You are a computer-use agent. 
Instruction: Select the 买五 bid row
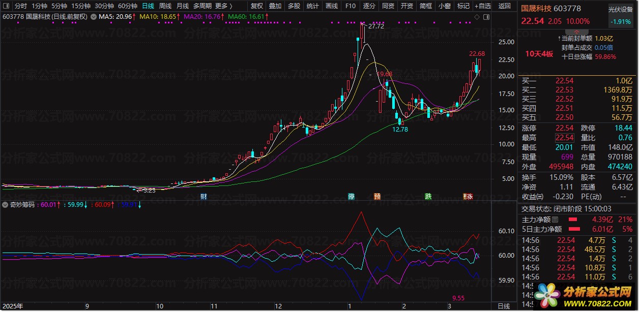point(577,117)
